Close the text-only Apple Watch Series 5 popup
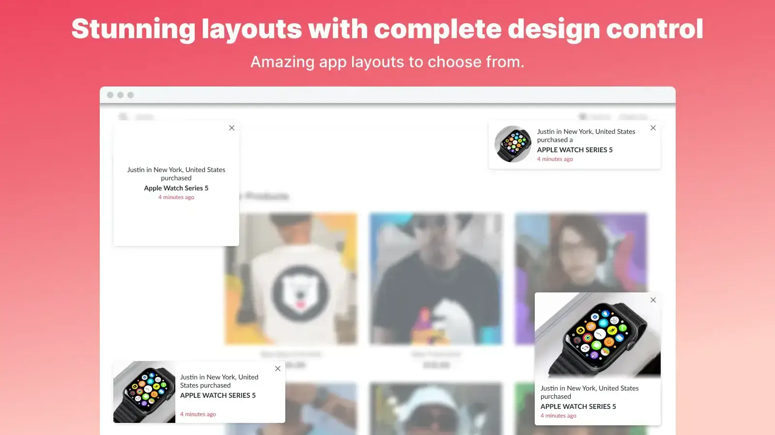775x435 pixels. (232, 128)
